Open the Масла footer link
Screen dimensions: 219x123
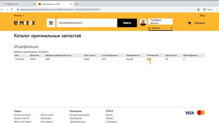tap(17, 122)
